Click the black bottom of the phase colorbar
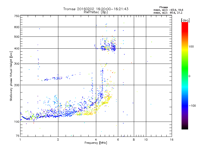This screenshot has height=152, width=202. click(185, 127)
